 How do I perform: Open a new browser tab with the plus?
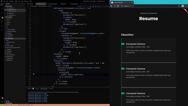136,2
